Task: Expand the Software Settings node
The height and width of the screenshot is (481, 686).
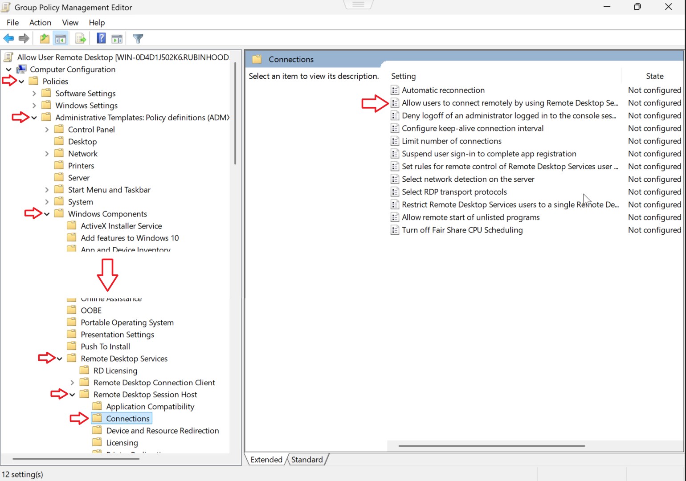Action: [34, 94]
